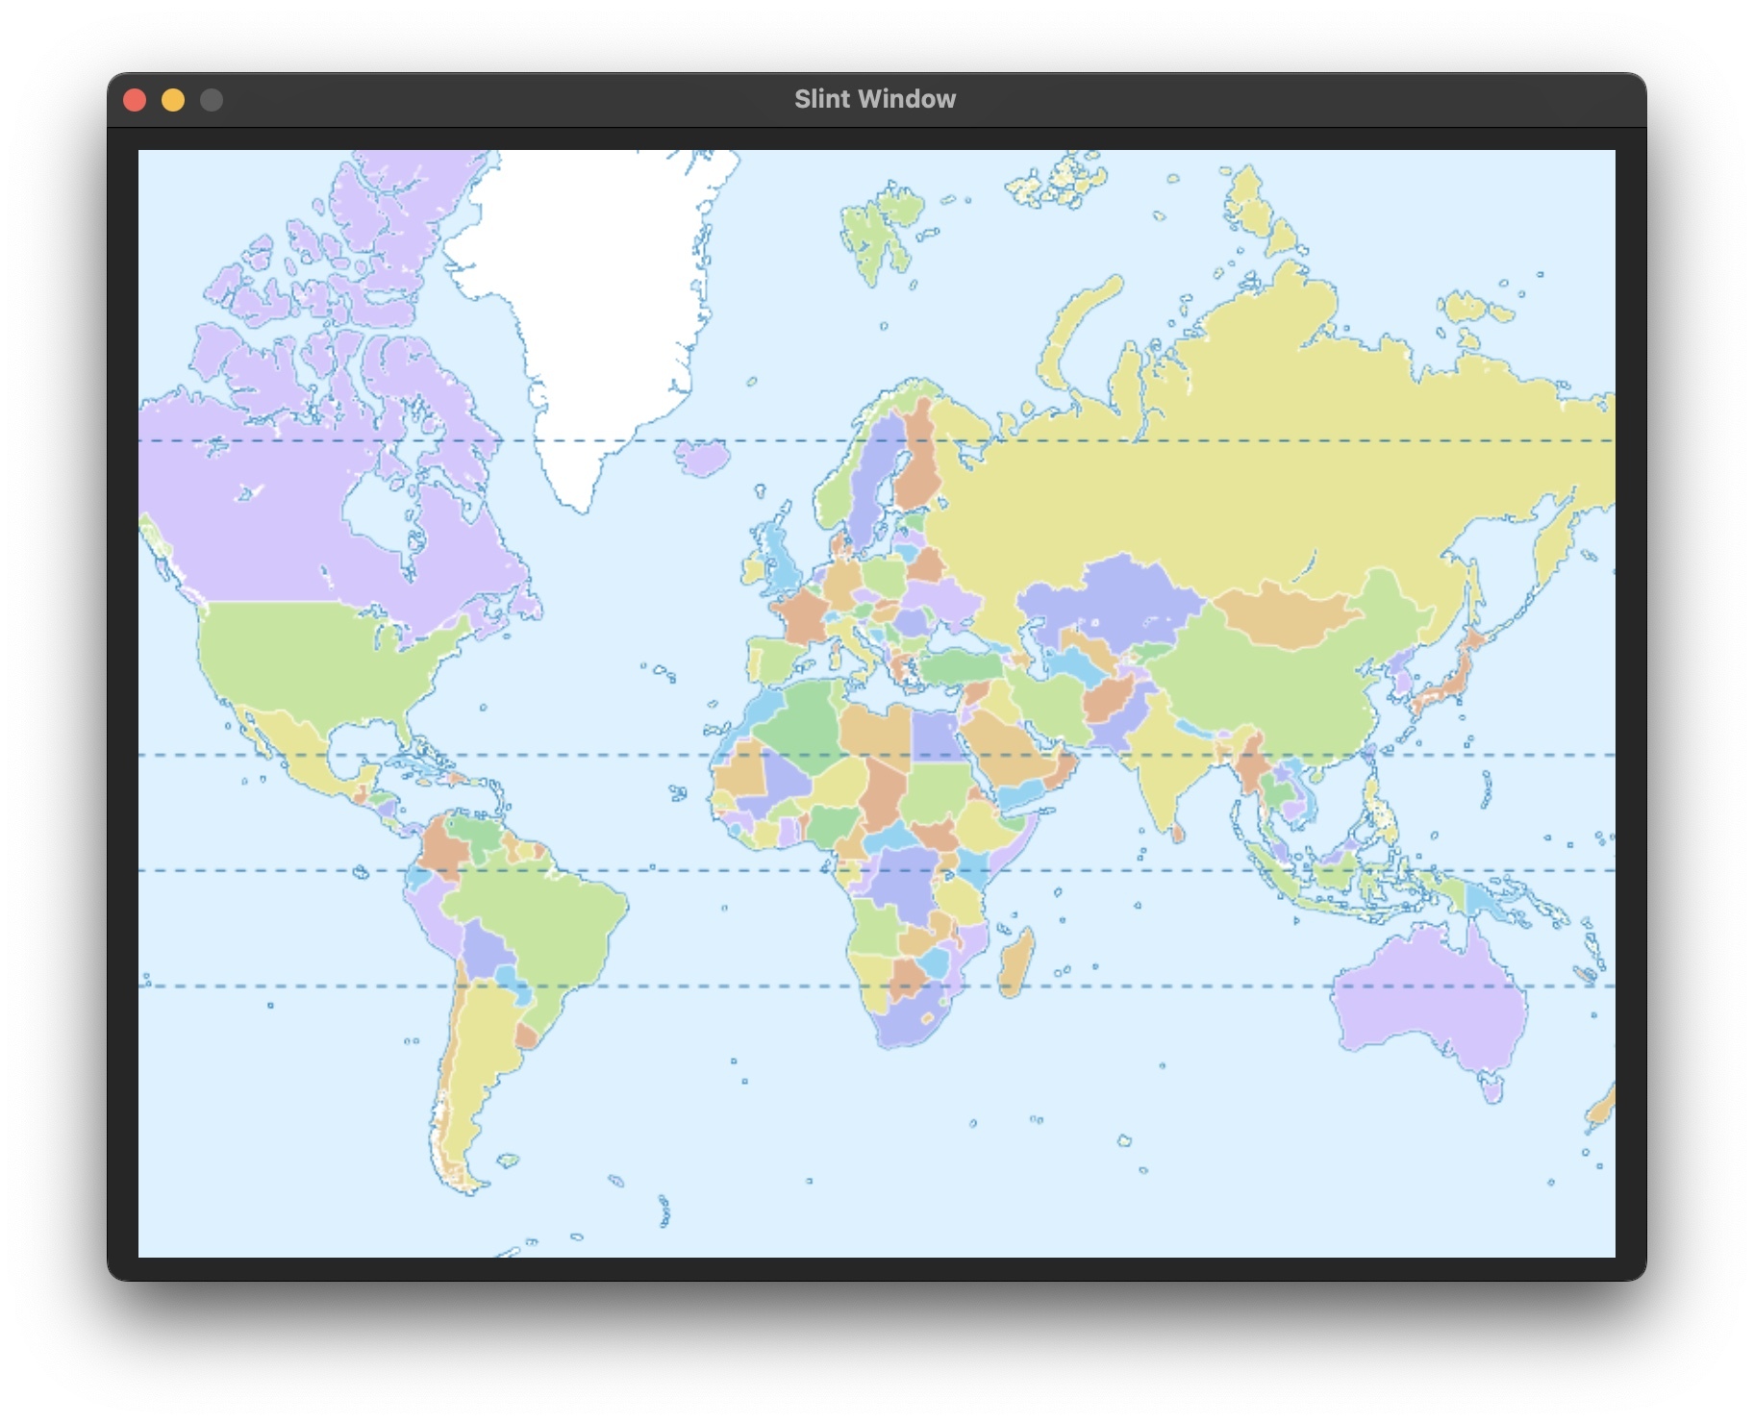Select orange Colombia in South America
This screenshot has height=1423, width=1754.
click(444, 846)
